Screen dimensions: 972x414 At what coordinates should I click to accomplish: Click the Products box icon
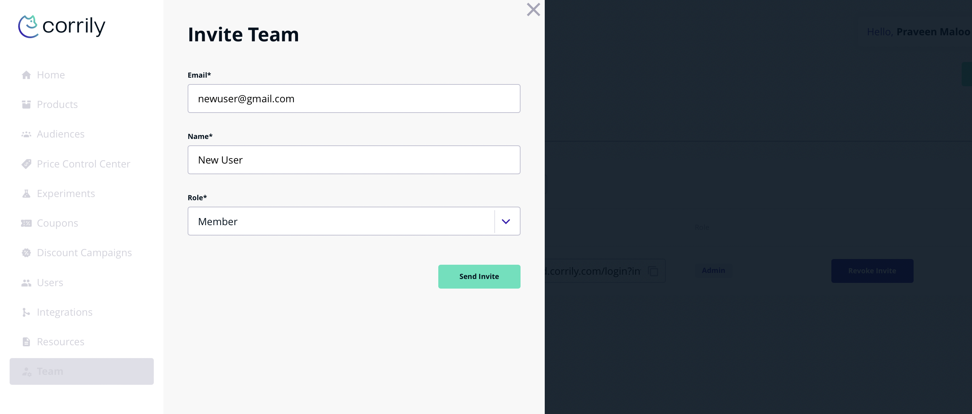[26, 105]
